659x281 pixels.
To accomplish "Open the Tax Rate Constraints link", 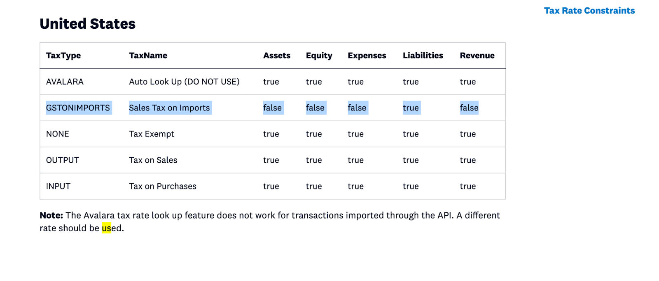I will point(589,11).
